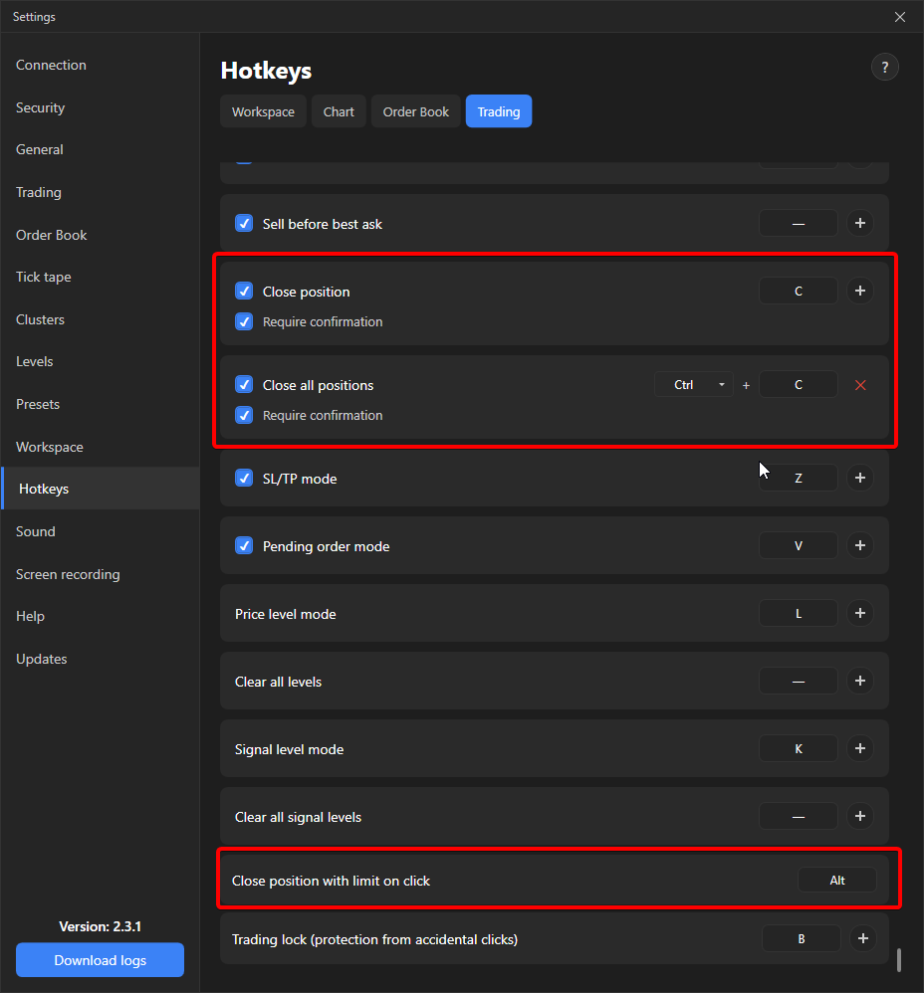The width and height of the screenshot is (924, 993).
Task: Change the Alt key for close with limit
Action: 837,881
